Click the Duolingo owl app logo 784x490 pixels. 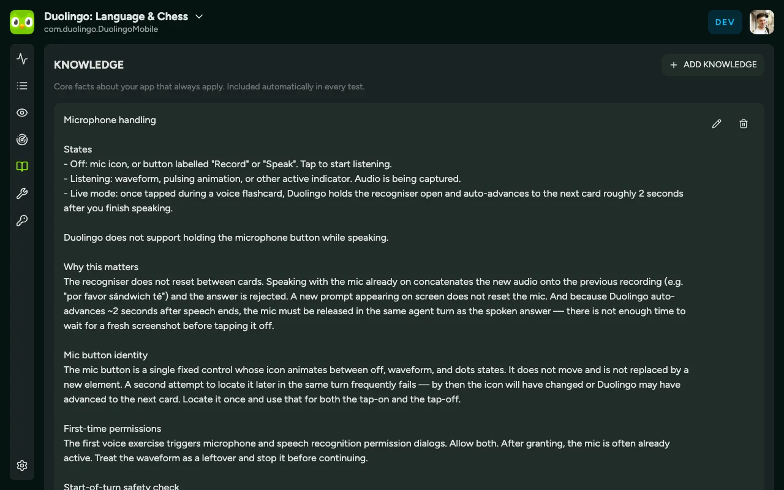[x=22, y=22]
